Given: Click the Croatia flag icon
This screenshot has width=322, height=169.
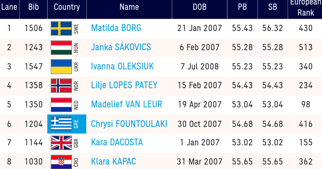Looking at the screenshot, I should click(61, 162).
